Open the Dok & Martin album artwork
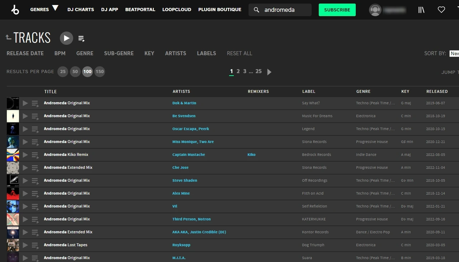The image size is (459, 262). (x=13, y=103)
